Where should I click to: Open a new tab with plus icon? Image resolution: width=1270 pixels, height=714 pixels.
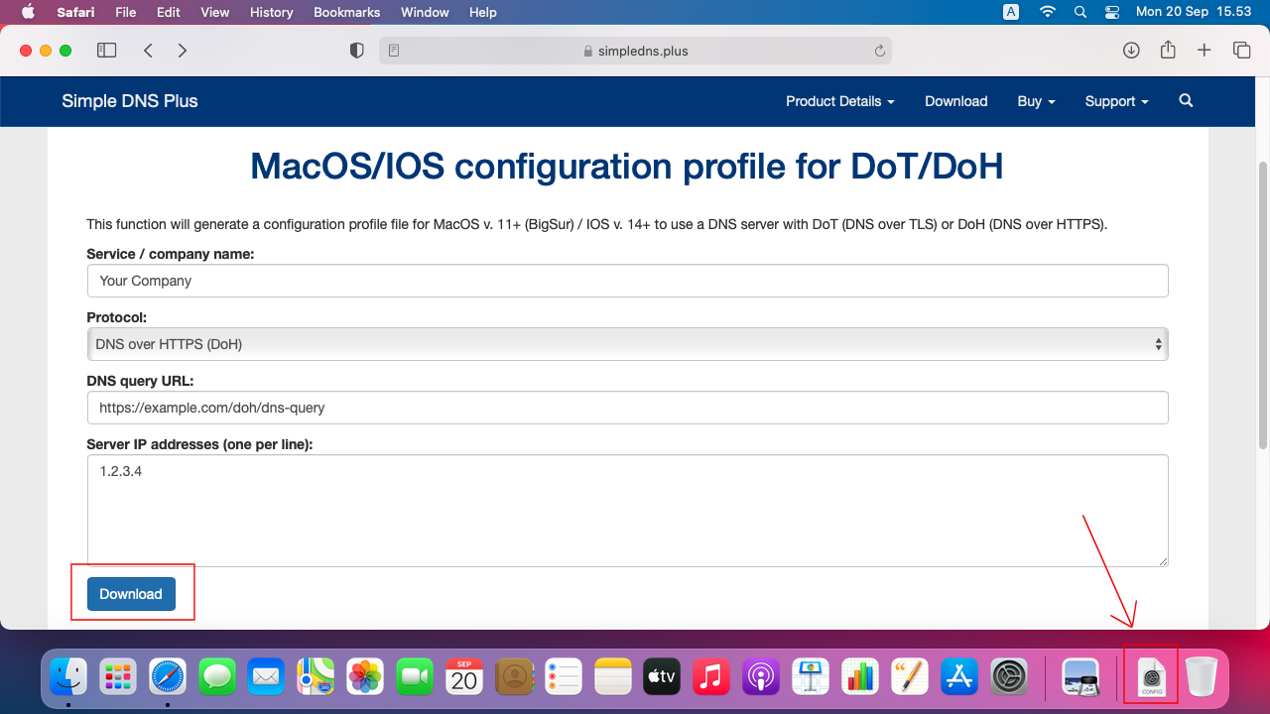click(x=1205, y=51)
